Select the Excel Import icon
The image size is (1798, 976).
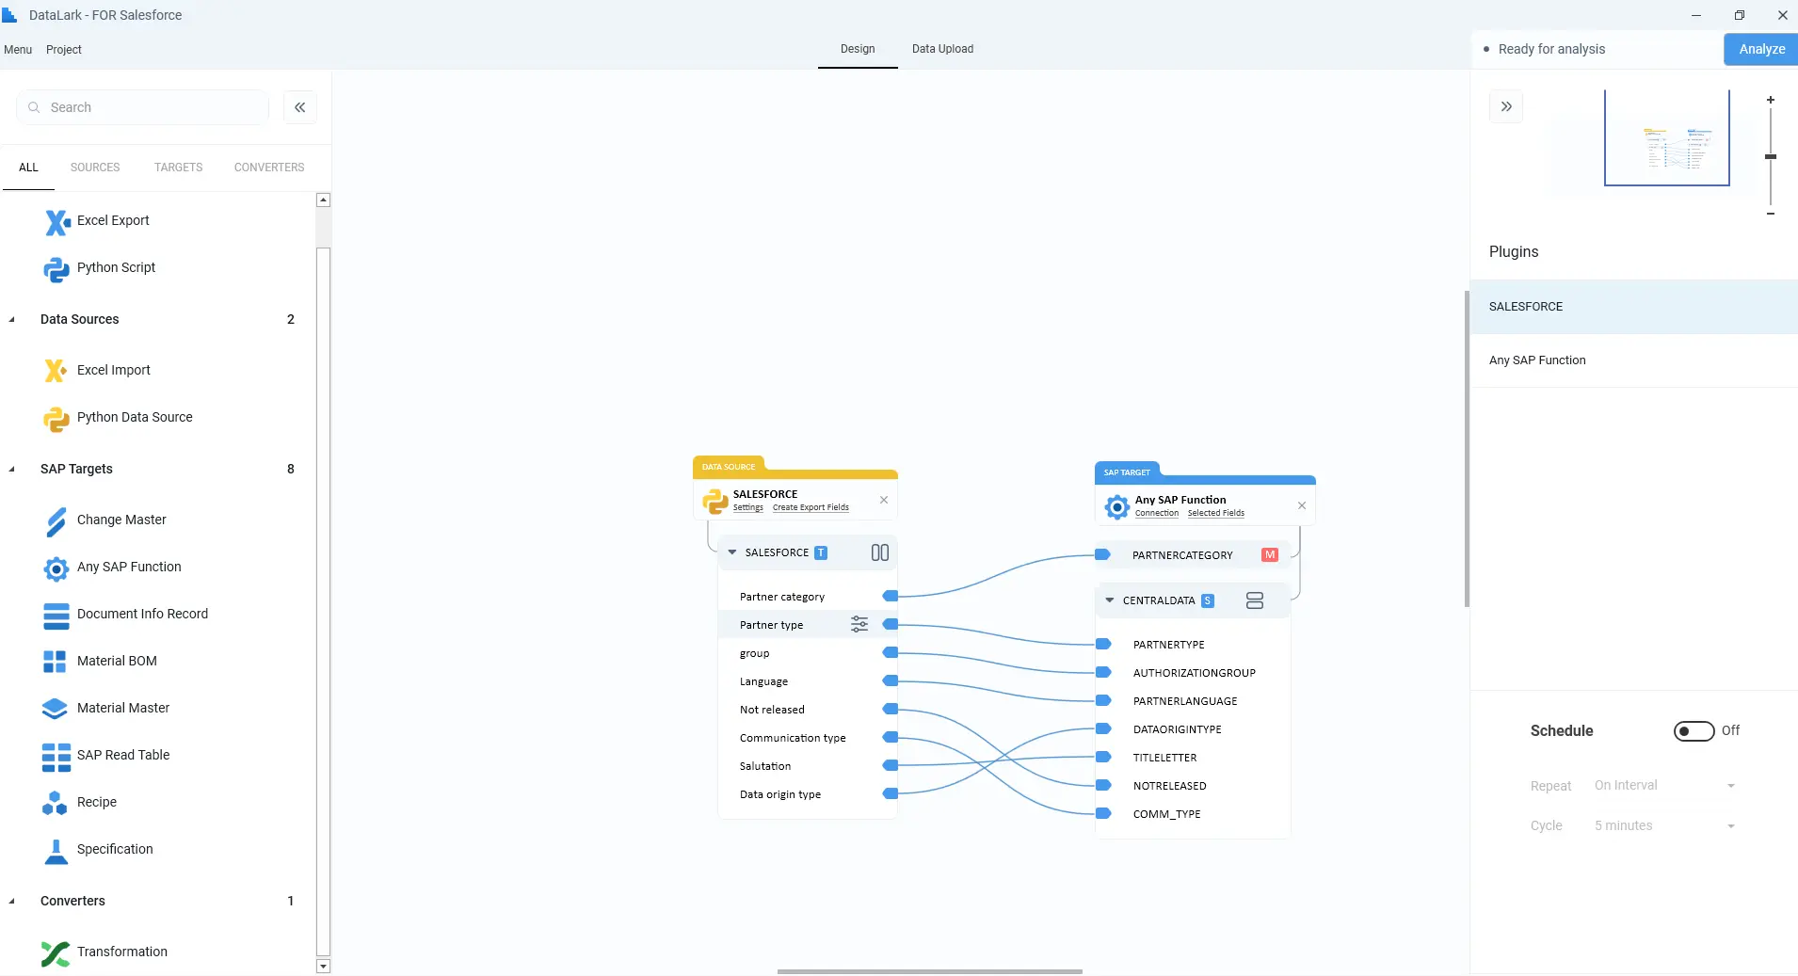pos(56,371)
